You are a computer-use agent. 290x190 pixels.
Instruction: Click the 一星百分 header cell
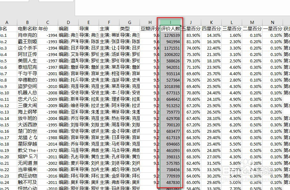click(x=273, y=29)
